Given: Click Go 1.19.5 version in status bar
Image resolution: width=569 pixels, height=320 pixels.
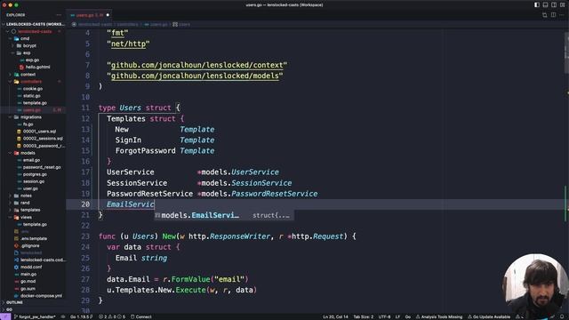Looking at the screenshot, I should 81,316.
